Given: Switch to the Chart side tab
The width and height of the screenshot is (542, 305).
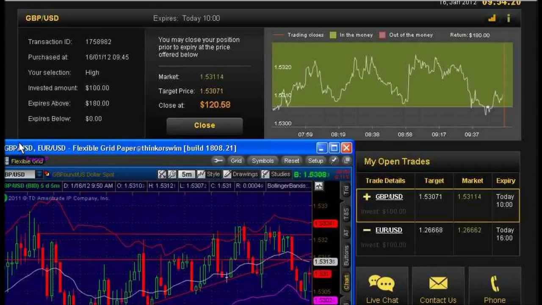Looking at the screenshot, I should tap(346, 282).
